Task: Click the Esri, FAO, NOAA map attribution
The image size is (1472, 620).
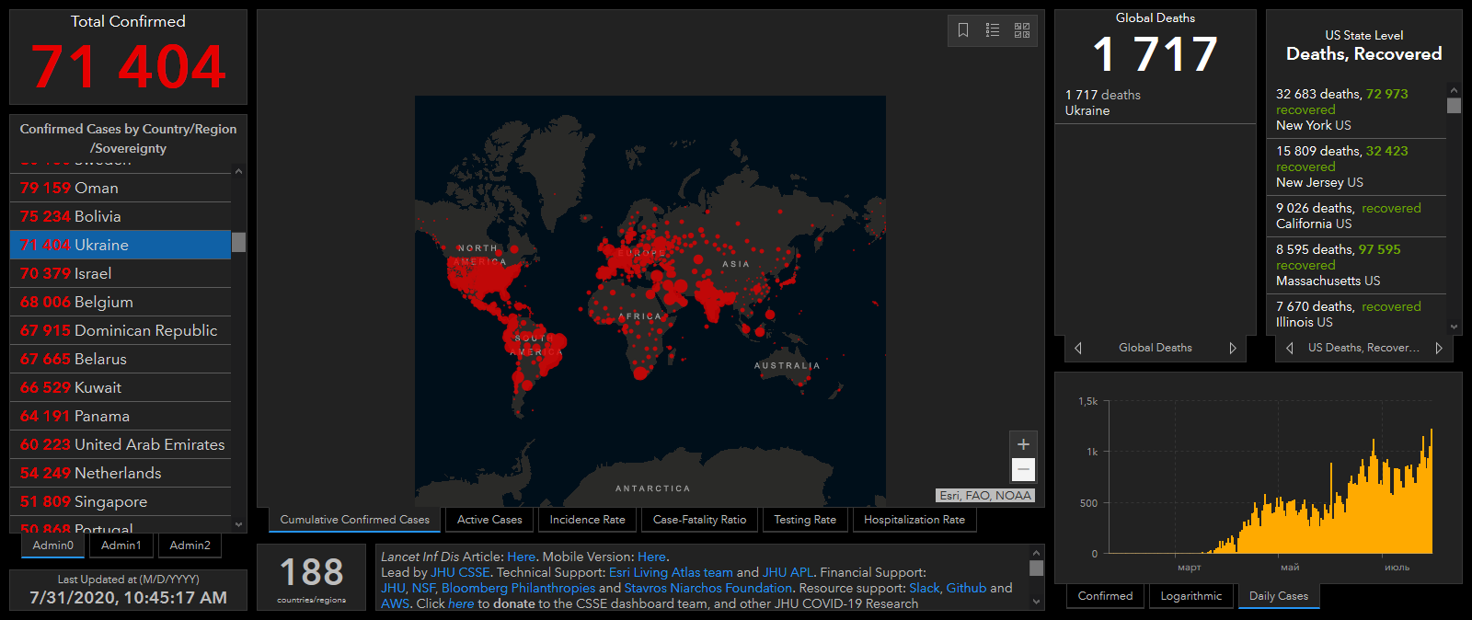Action: (x=985, y=495)
